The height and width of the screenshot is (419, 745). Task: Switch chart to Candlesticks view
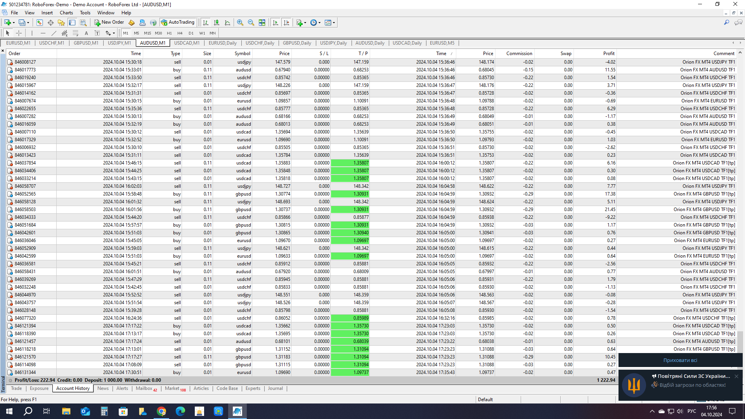tap(217, 23)
